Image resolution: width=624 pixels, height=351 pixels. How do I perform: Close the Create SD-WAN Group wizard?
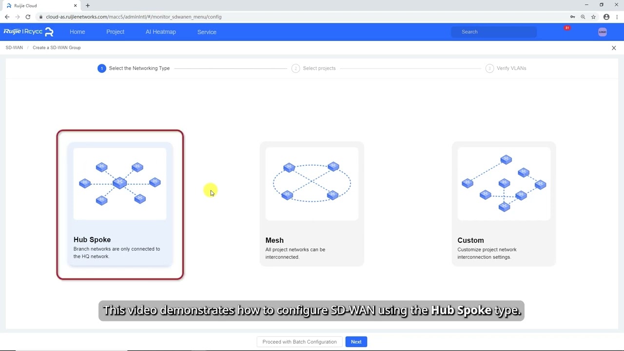614,48
